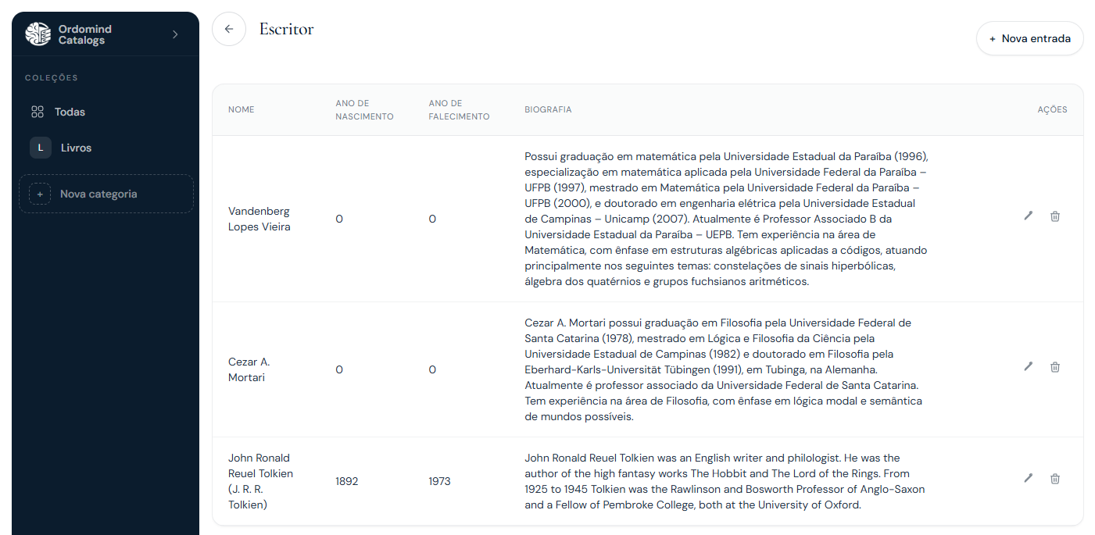The width and height of the screenshot is (1095, 535).
Task: Edit the J. R. R. Tolkien entry
Action: [x=1029, y=479]
